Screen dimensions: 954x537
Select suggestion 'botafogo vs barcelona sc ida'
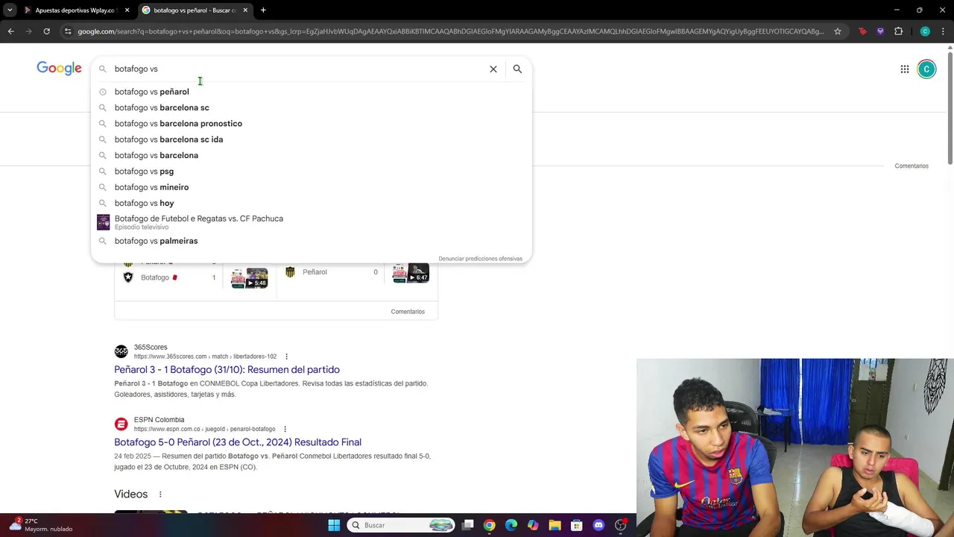(312, 139)
